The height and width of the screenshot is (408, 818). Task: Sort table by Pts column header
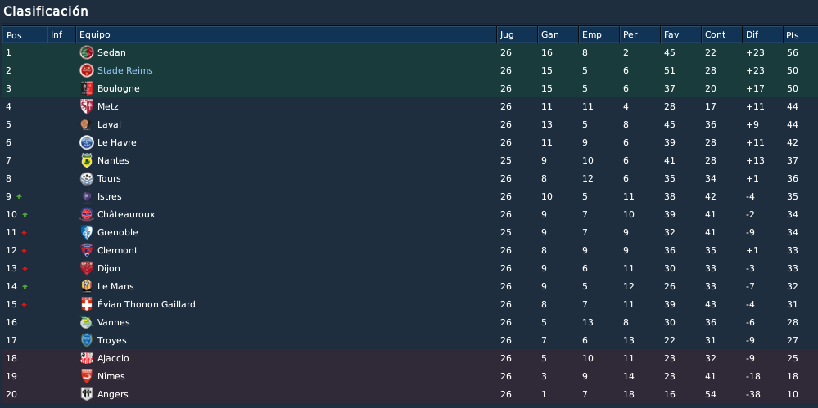point(800,35)
